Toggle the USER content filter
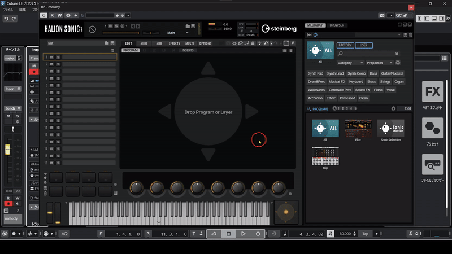452x254 pixels. click(x=364, y=45)
